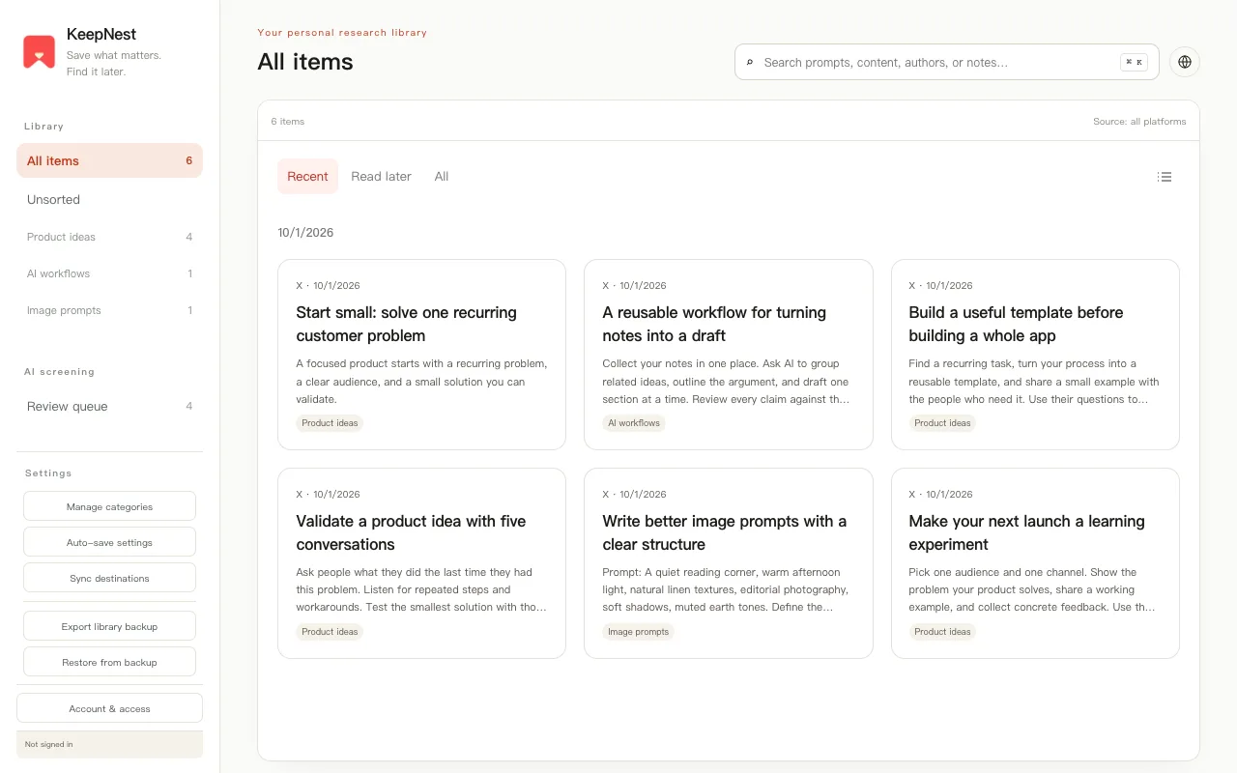The height and width of the screenshot is (773, 1237).
Task: Switch to the All tab
Action: (442, 176)
